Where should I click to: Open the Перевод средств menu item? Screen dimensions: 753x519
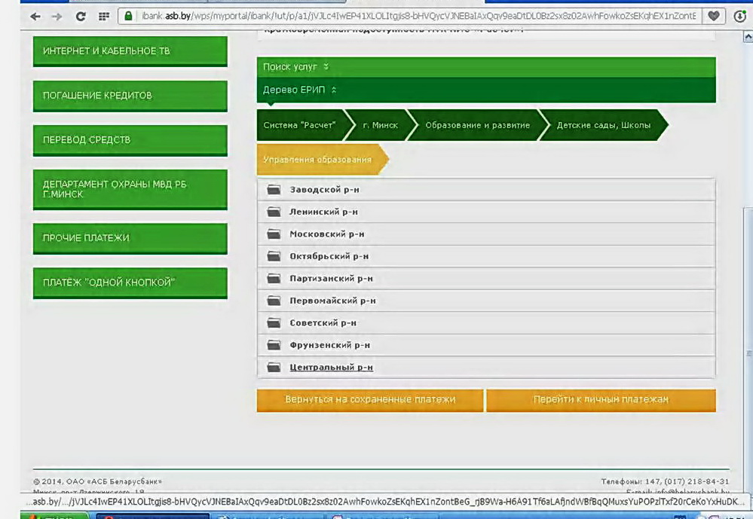(x=130, y=140)
